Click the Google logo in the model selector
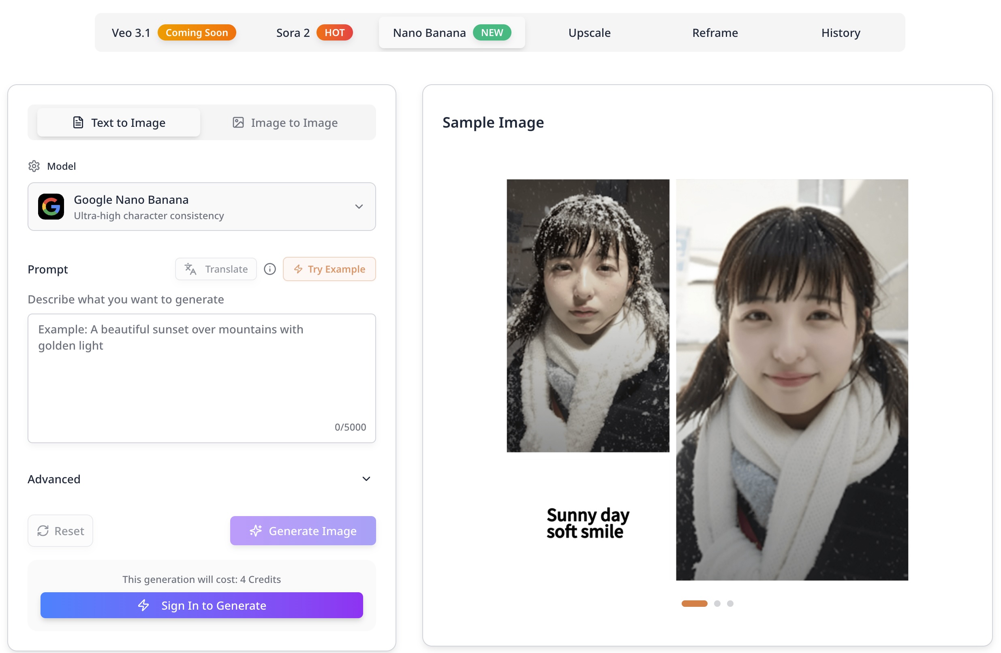The image size is (1001, 653). [x=51, y=207]
